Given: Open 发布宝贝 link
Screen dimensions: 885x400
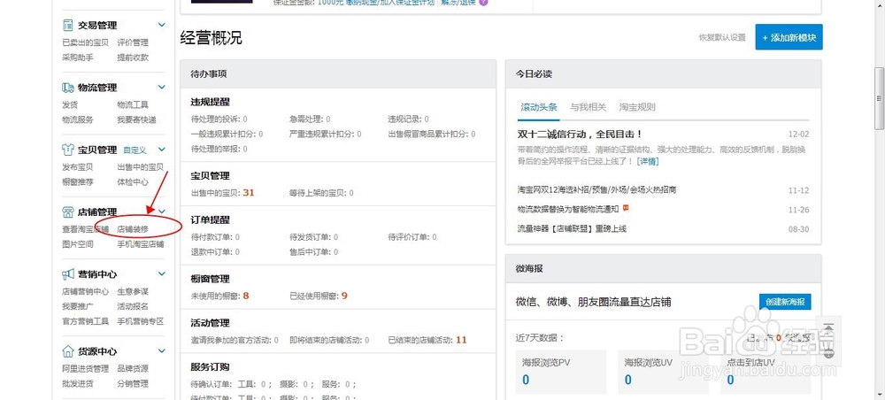Looking at the screenshot, I should [78, 167].
